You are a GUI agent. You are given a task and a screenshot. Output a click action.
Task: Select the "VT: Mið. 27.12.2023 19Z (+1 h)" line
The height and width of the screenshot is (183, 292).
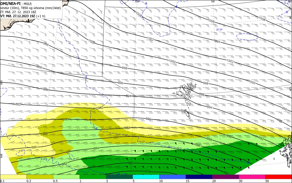click(x=23, y=16)
